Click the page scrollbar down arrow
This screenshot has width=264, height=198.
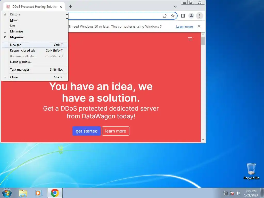click(203, 140)
